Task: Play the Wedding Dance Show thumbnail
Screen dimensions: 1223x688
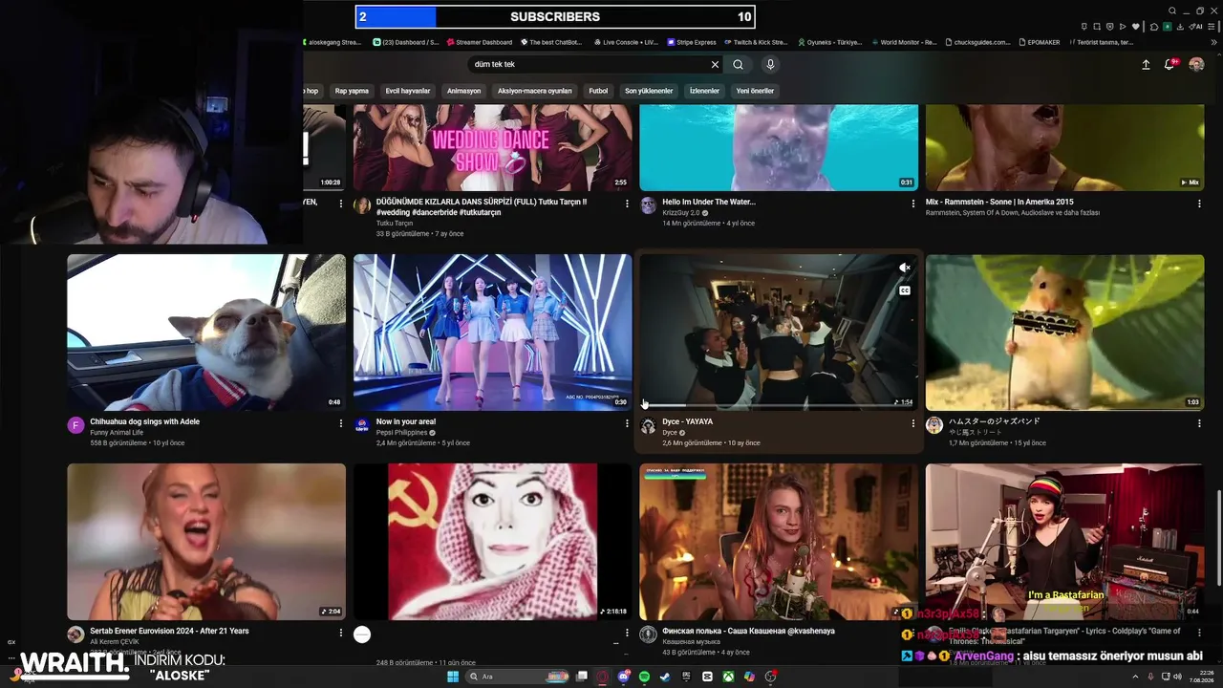Action: tap(492, 148)
